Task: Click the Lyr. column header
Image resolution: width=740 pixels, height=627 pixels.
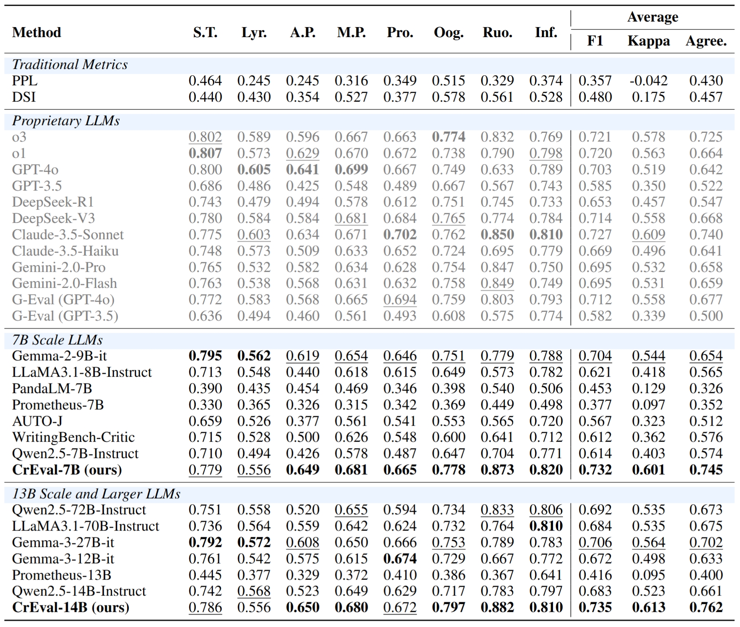Action: pyautogui.click(x=254, y=32)
